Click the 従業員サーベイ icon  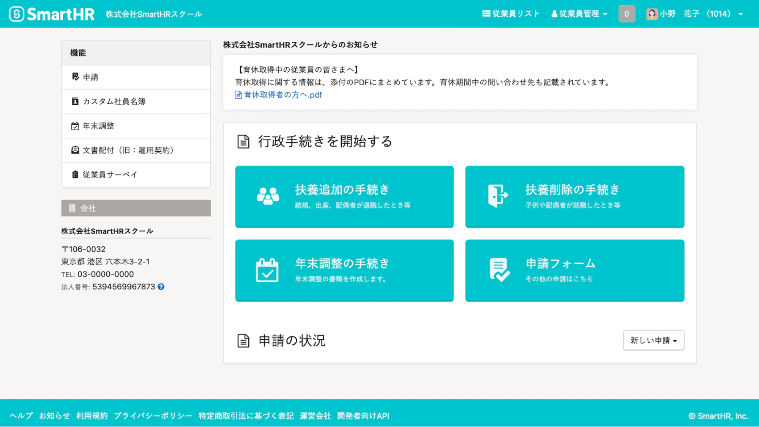pyautogui.click(x=74, y=174)
